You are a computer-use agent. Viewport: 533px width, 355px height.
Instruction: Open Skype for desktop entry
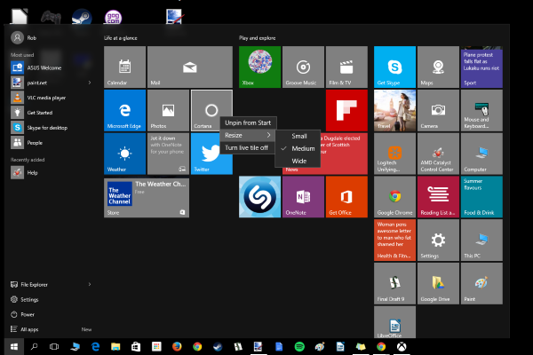coord(51,128)
